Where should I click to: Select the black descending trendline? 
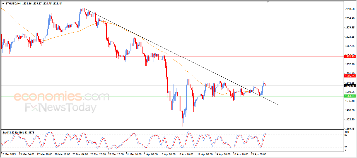point(181,57)
